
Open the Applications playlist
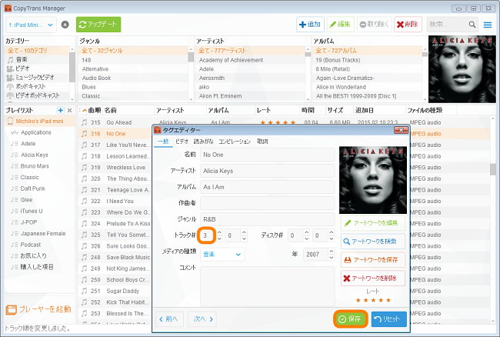coord(35,132)
